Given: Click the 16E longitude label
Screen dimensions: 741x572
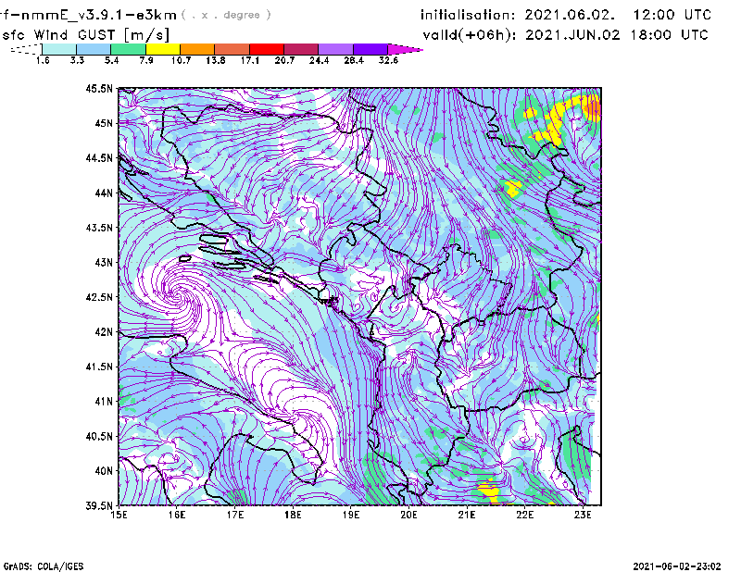Looking at the screenshot, I should click(x=177, y=515).
